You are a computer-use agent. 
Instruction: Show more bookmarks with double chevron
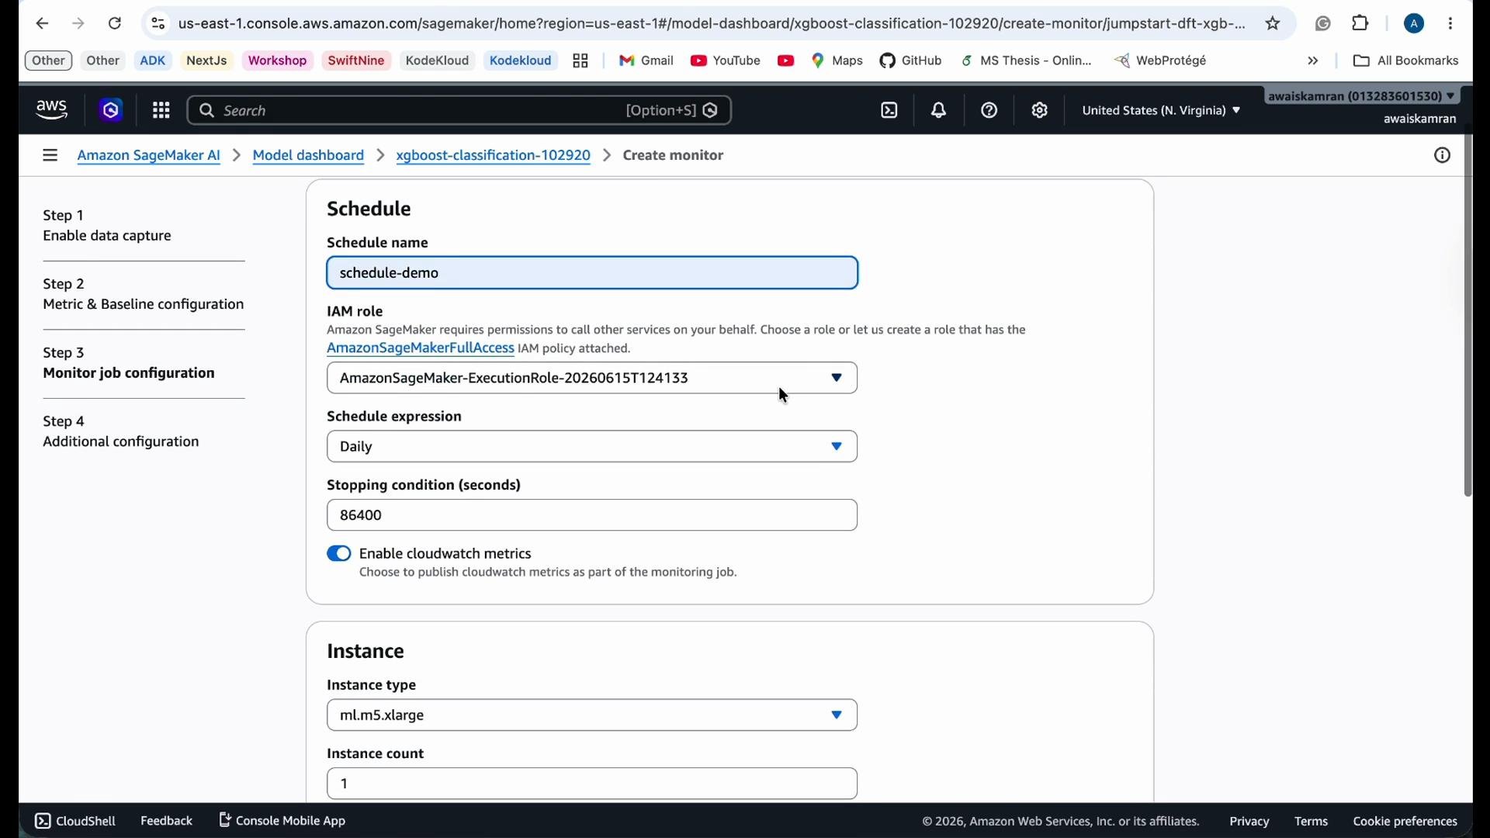[1313, 61]
